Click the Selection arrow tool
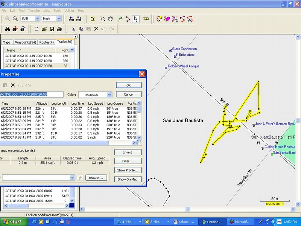Image resolution: width=301 pixels, height=226 pixels. [136, 18]
